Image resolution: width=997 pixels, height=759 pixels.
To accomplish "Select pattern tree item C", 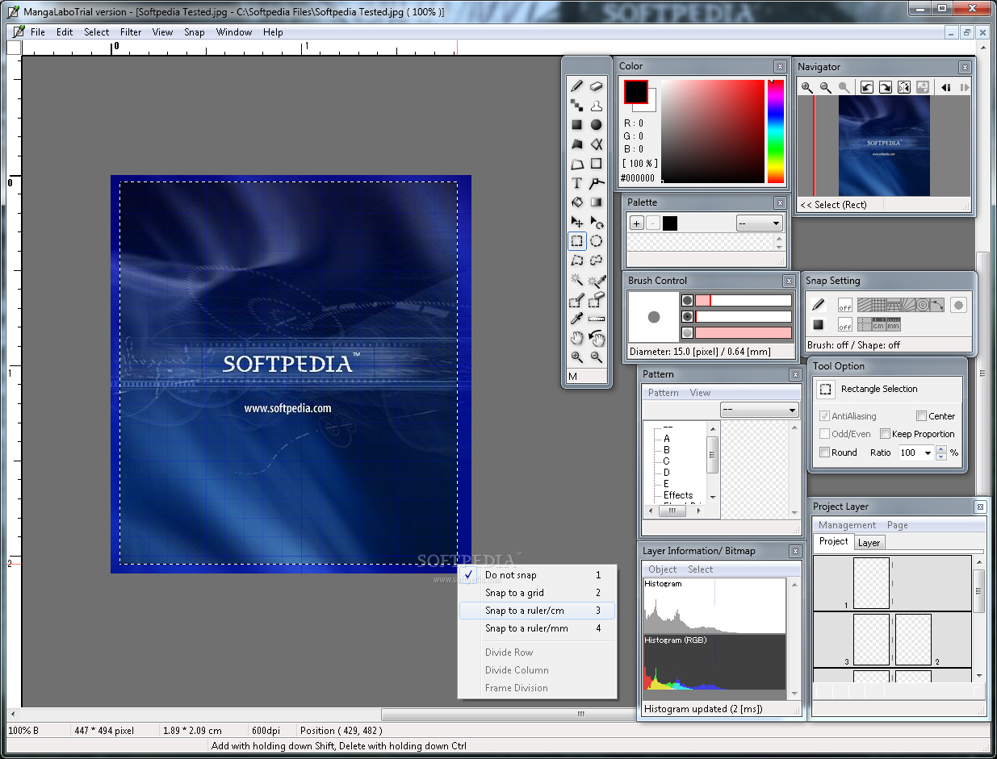I will (667, 461).
